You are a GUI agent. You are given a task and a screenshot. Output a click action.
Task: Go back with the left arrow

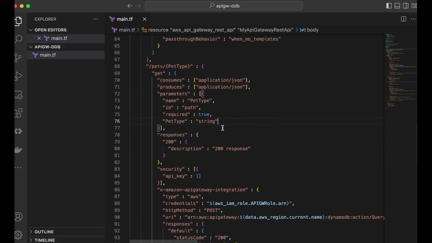[x=130, y=6]
